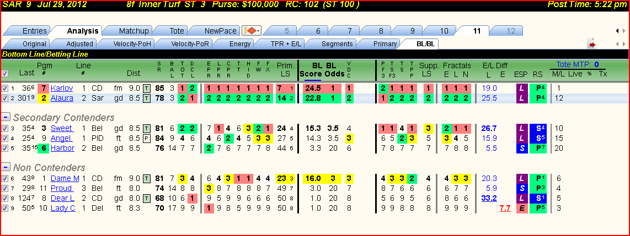Open the dropdown arrow beside diamond icon
The width and height of the screenshot is (630, 236).
pyautogui.click(x=258, y=31)
